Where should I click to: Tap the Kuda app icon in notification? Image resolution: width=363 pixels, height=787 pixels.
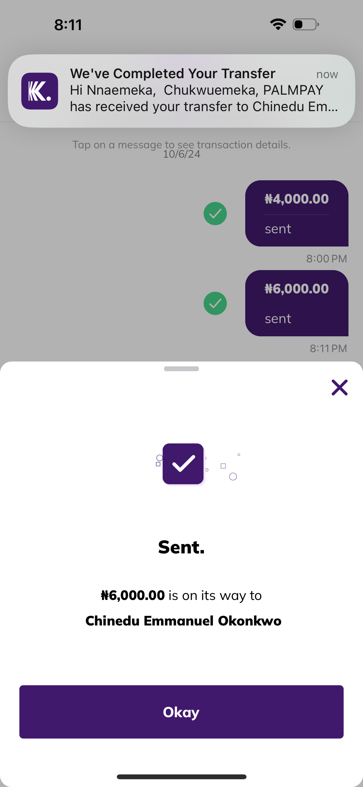40,91
